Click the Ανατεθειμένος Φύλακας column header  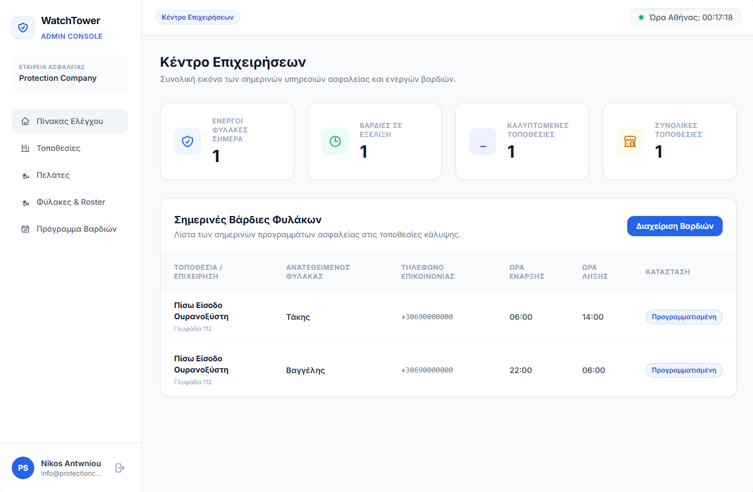pos(318,272)
